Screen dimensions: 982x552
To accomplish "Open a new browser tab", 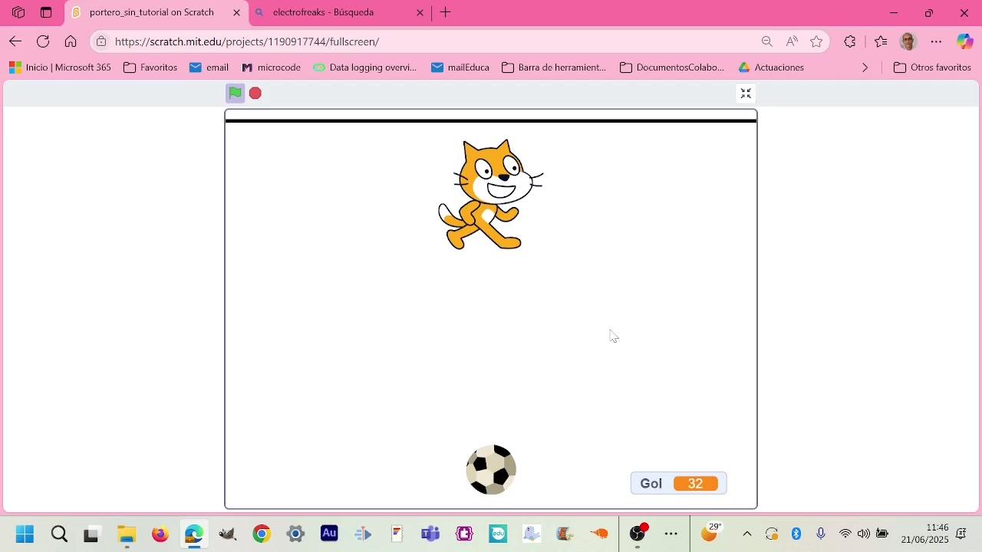I will tap(446, 12).
